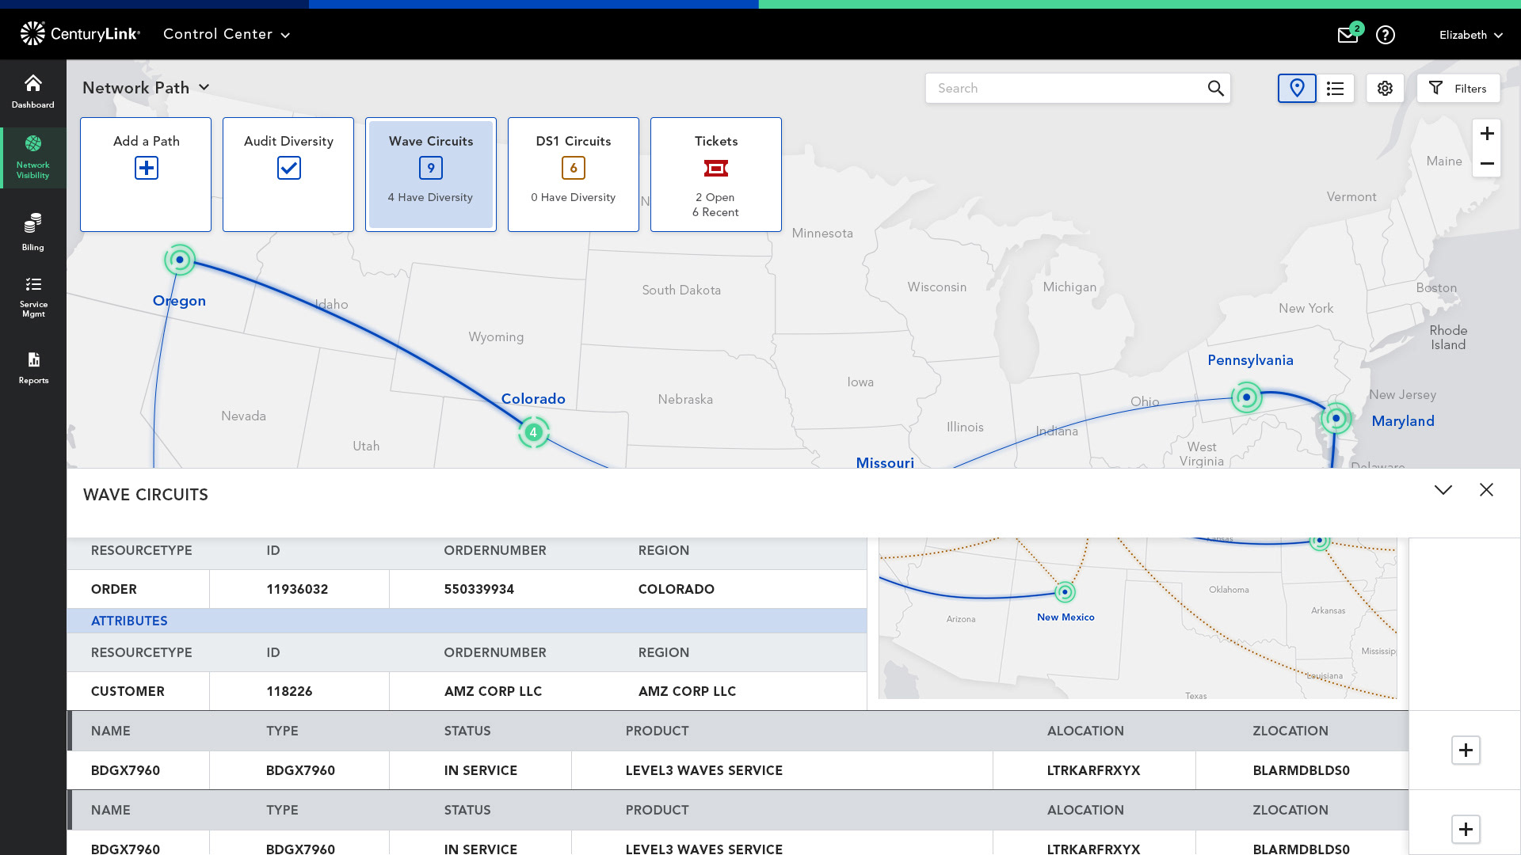Image resolution: width=1521 pixels, height=855 pixels.
Task: Click the Pennsylvania map label
Action: pyautogui.click(x=1250, y=360)
